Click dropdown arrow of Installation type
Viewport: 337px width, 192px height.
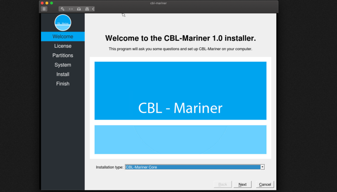pyautogui.click(x=262, y=167)
